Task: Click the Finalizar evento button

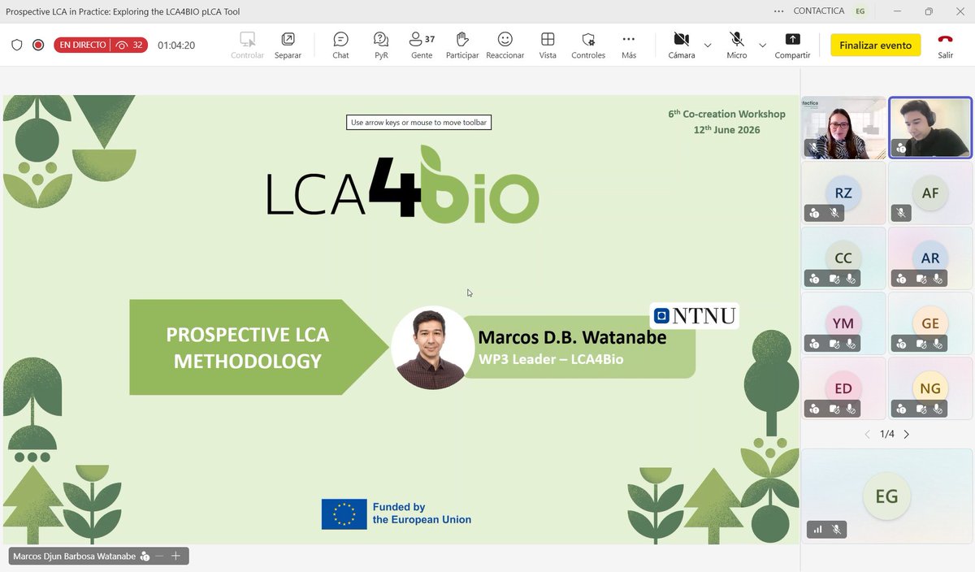Action: [x=875, y=45]
